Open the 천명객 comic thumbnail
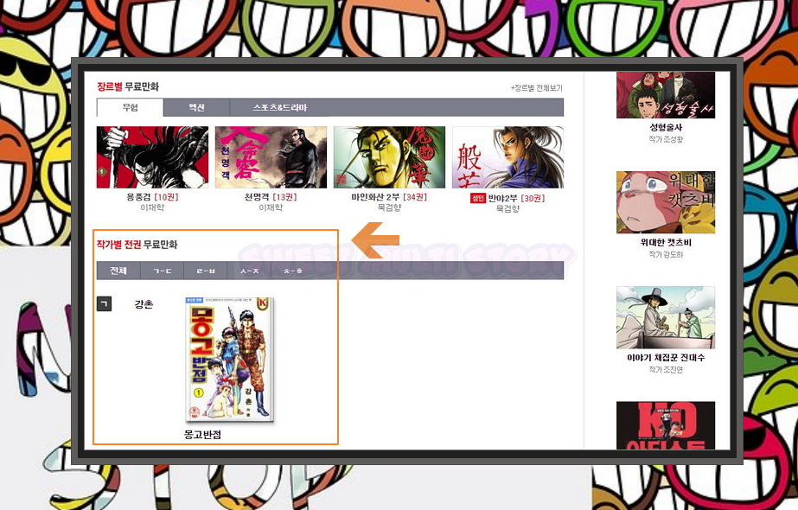The image size is (798, 510). click(271, 157)
